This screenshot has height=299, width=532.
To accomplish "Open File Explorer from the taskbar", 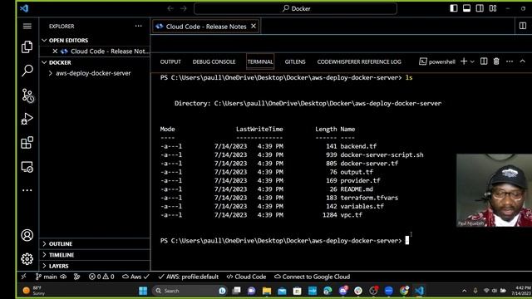I will click(x=267, y=291).
